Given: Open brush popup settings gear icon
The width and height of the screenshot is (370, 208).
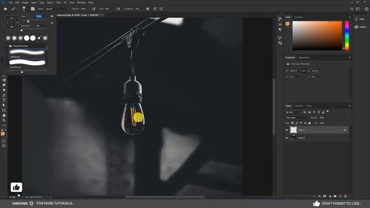Looking at the screenshot, I should [x=52, y=16].
